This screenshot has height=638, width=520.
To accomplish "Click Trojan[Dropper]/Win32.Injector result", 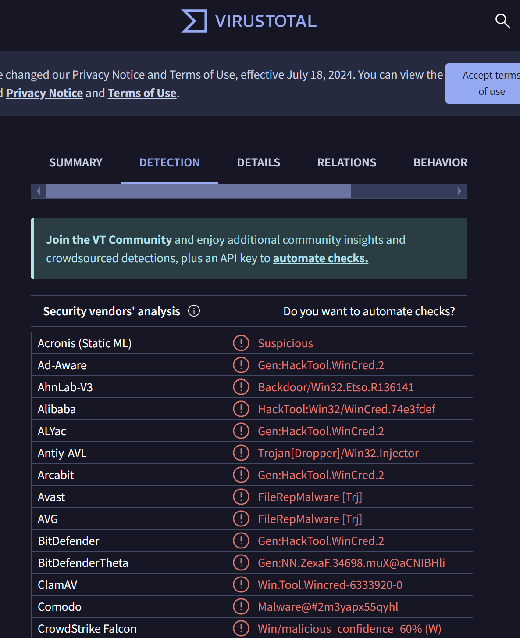I will (x=338, y=453).
